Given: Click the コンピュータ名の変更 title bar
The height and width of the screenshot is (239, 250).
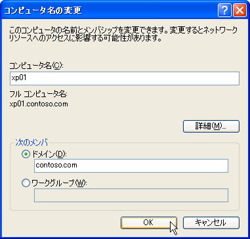Looking at the screenshot, I should (110, 11).
